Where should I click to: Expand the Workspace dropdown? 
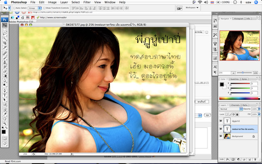click(192, 7)
